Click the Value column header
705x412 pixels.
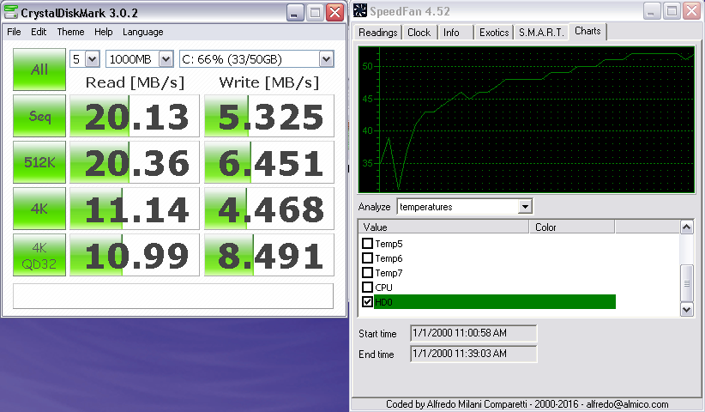click(x=443, y=227)
